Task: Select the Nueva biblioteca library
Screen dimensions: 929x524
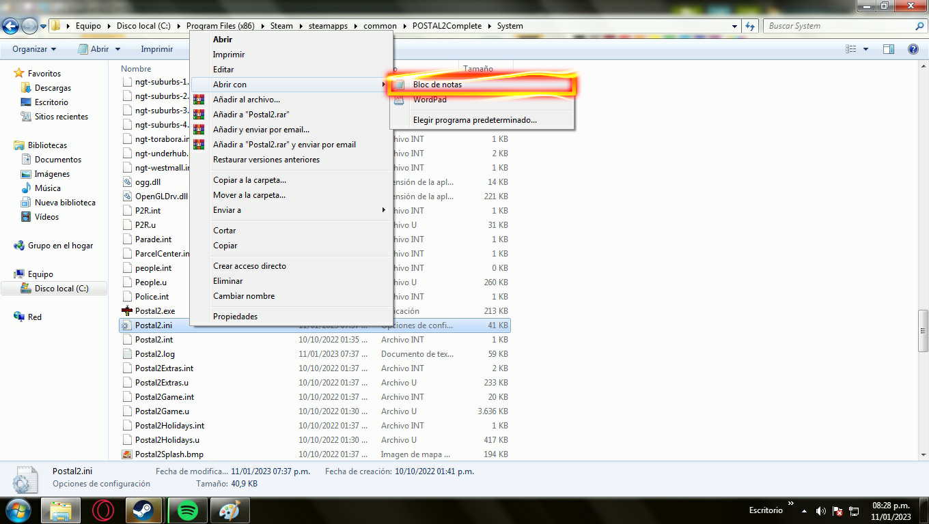Action: tap(65, 202)
